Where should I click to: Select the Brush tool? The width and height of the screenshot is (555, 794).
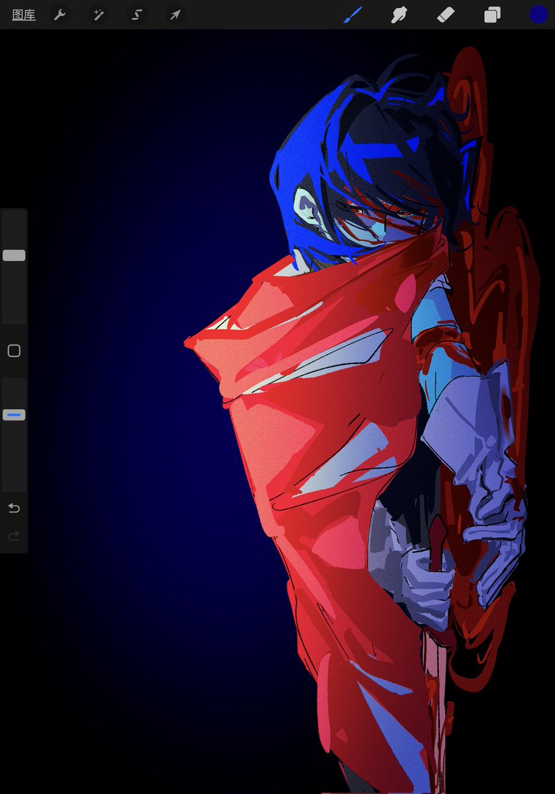pyautogui.click(x=353, y=15)
